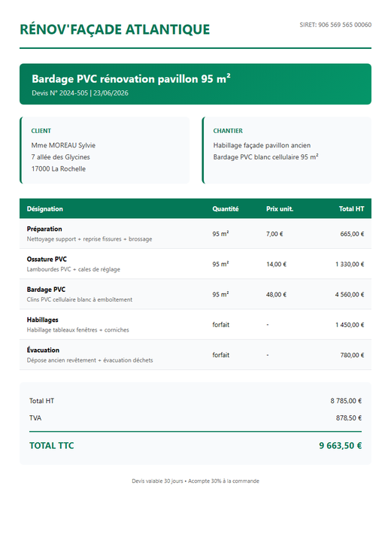Screen dimensions: 391x543
Task: Click the Habillages forfait quantity cell
Action: (x=221, y=325)
